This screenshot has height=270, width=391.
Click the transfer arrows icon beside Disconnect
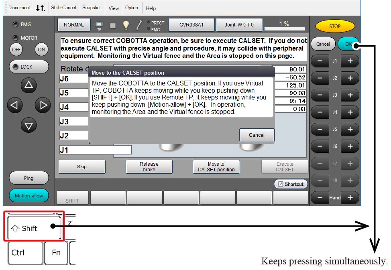pos(40,8)
